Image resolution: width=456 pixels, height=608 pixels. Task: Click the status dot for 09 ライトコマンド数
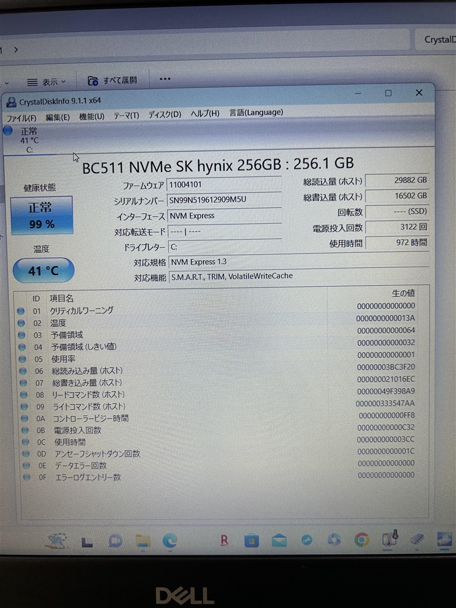24,407
